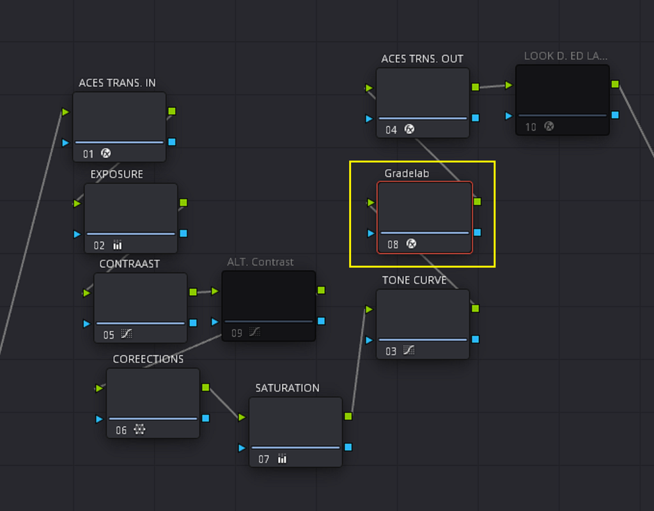Select the EXPOSURE node thumbnail
654x511 pixels.
(131, 218)
